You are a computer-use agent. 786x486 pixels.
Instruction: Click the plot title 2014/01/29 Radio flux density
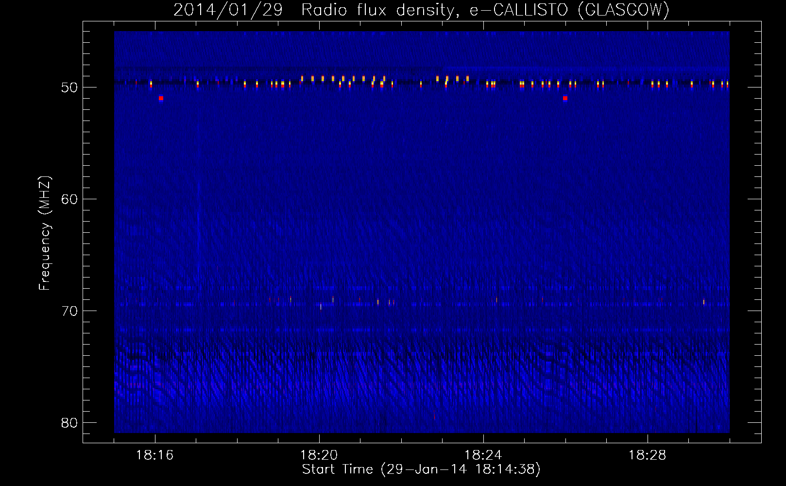421,10
